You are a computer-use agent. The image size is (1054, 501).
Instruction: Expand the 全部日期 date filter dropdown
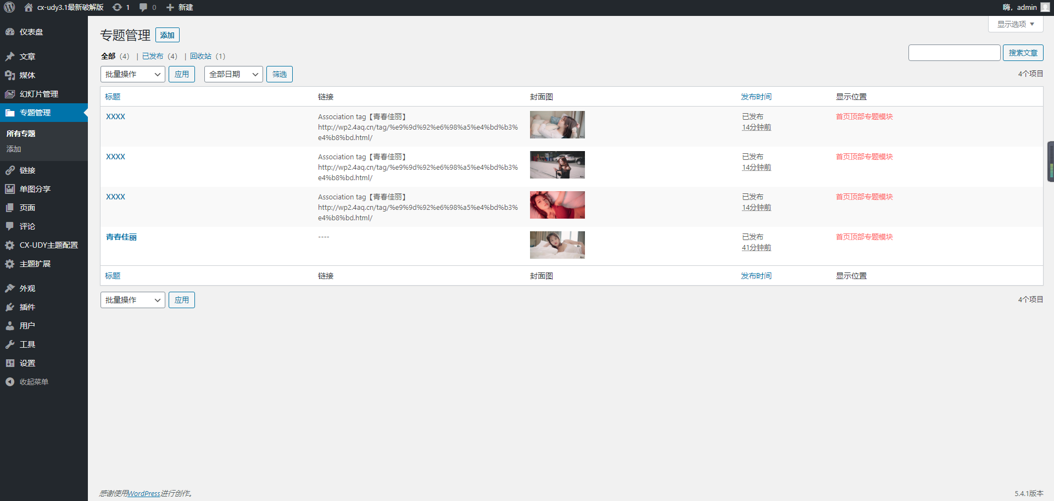pyautogui.click(x=233, y=74)
